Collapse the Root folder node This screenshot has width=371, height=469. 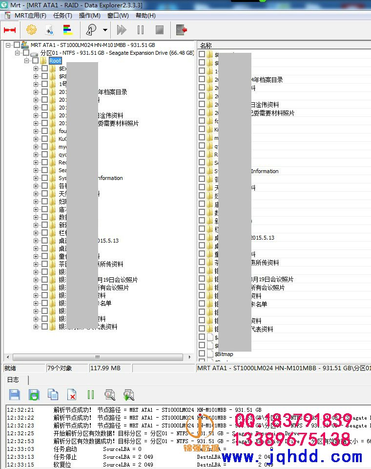pos(26,61)
